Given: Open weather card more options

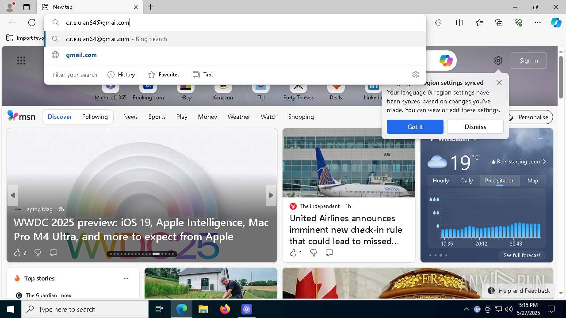Looking at the screenshot, I should coord(540,139).
